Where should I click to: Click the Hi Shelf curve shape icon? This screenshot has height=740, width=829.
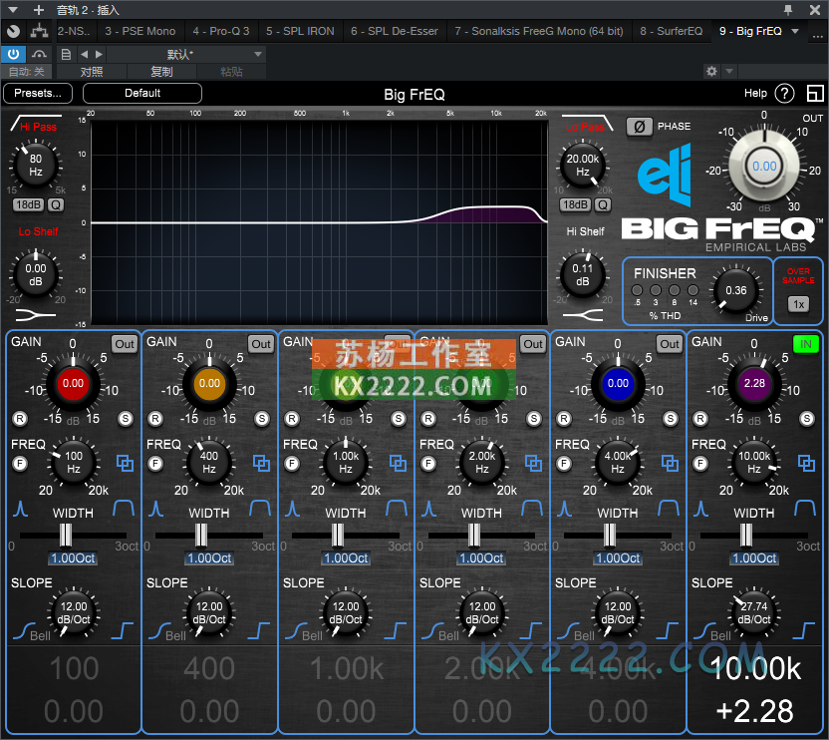583,315
